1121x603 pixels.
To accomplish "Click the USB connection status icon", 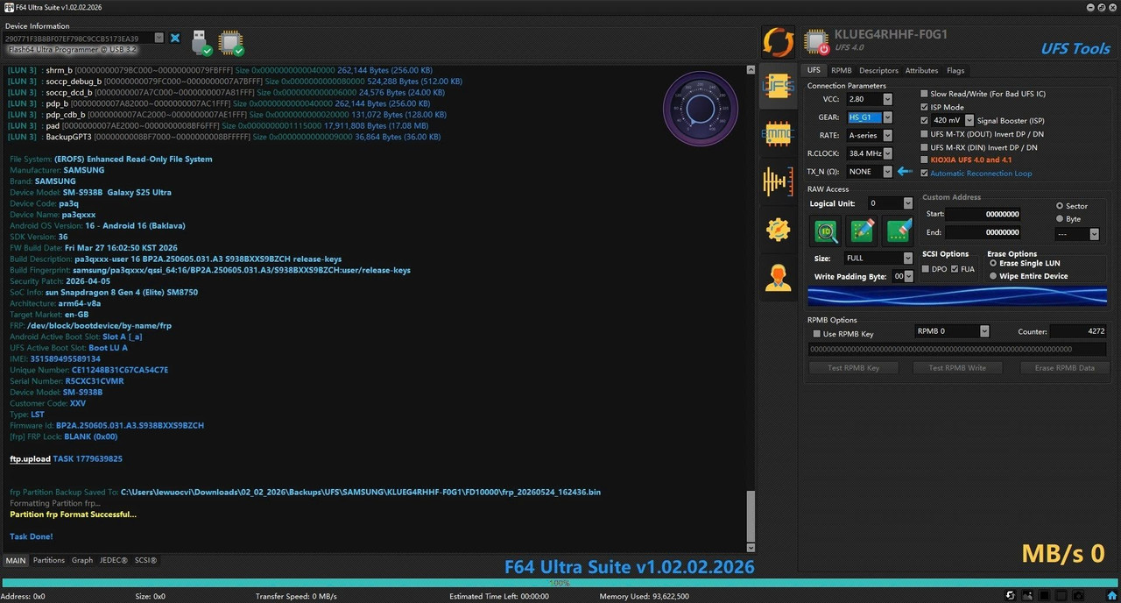I will click(x=201, y=42).
